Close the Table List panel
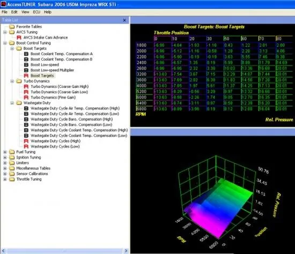The width and height of the screenshot is (295, 254). tap(124, 20)
